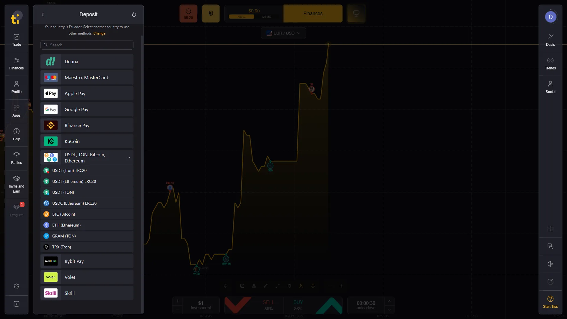Toggle fullscreen mode icon
The width and height of the screenshot is (567, 319).
pos(550,281)
